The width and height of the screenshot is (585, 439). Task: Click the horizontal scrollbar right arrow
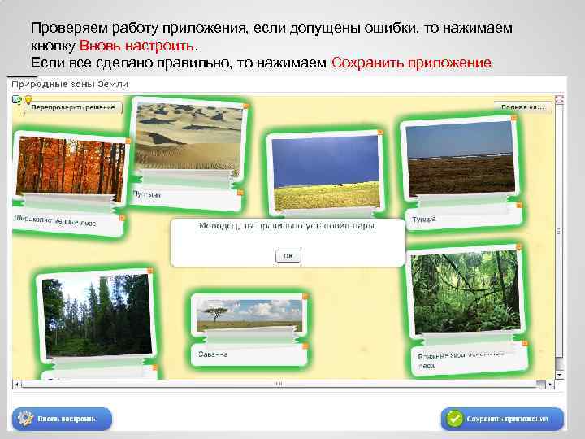[x=550, y=384]
